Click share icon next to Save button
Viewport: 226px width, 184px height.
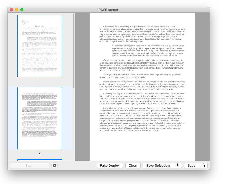coord(203,165)
